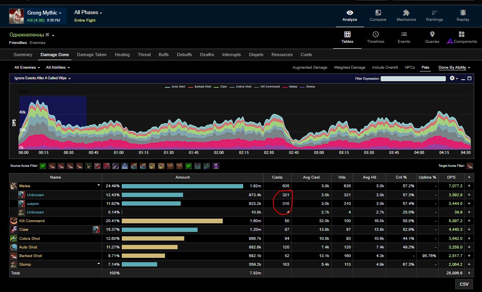The height and width of the screenshot is (292, 482).
Task: Open the Compare view icon
Action: (378, 13)
